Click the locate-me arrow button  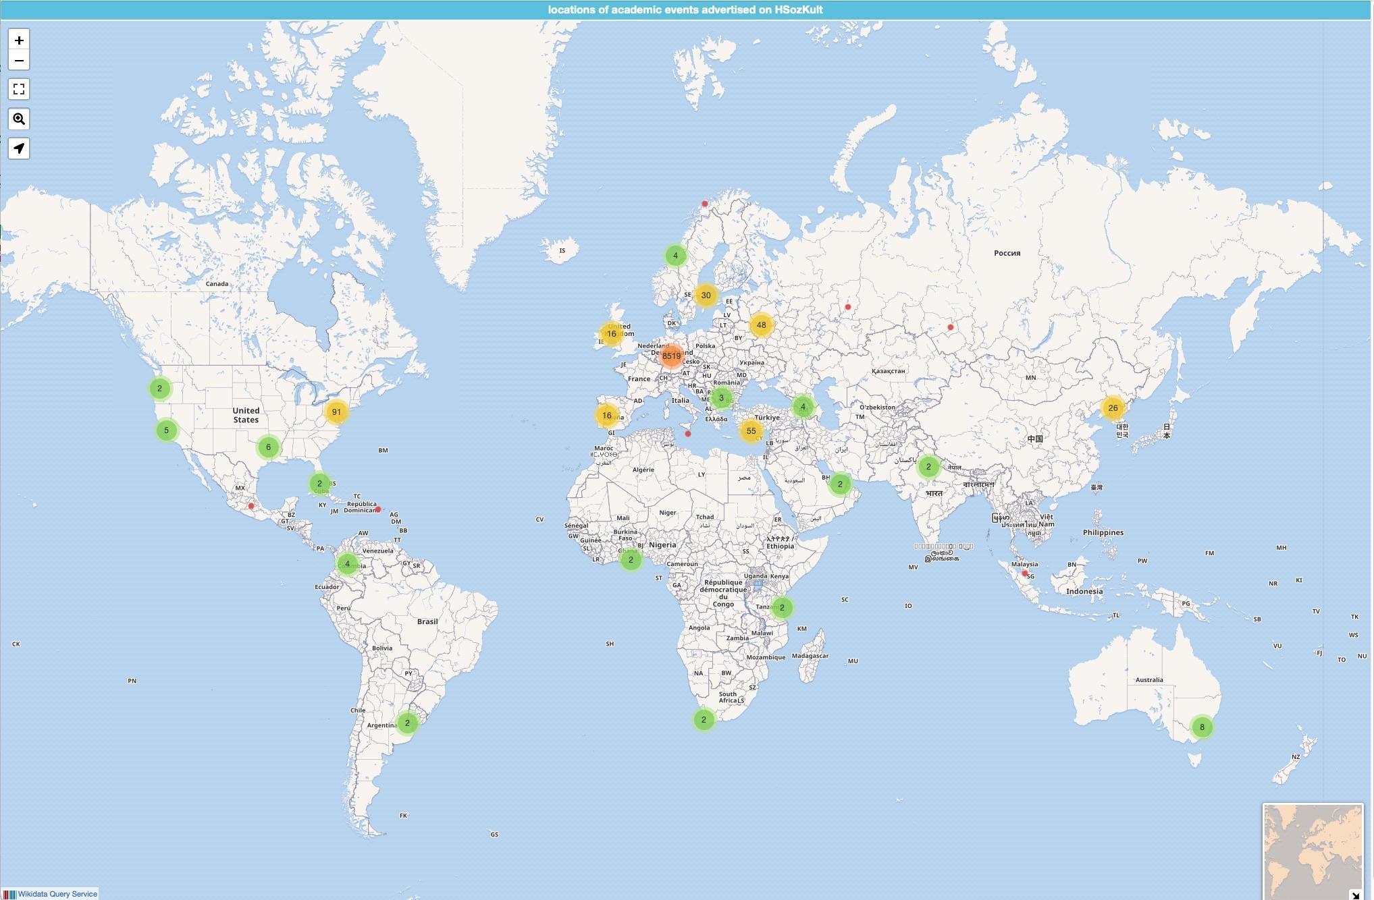click(x=19, y=148)
